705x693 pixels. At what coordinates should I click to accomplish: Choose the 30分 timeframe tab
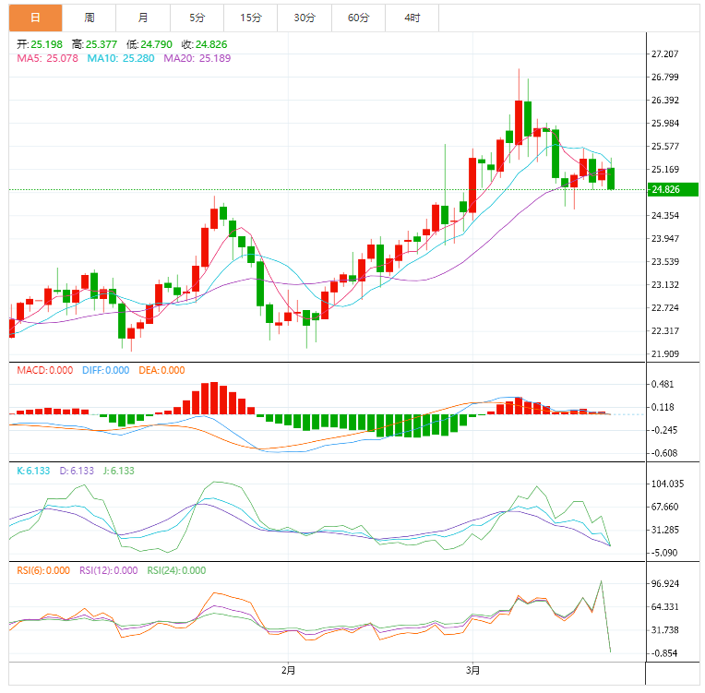(x=304, y=18)
